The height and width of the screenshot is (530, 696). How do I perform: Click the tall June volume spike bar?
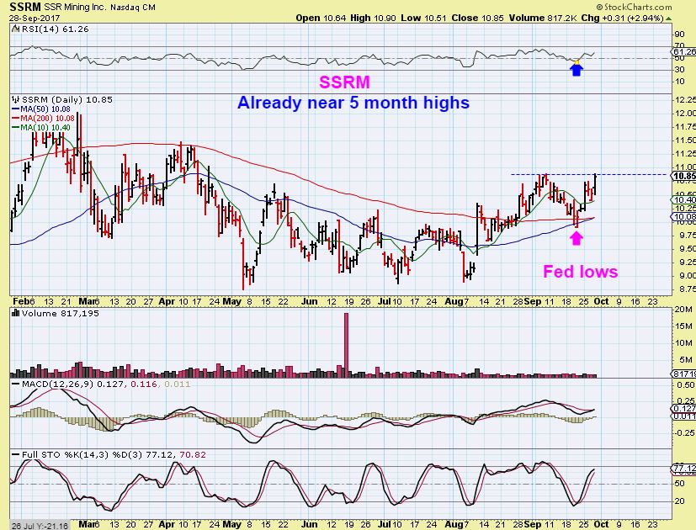(x=346, y=344)
